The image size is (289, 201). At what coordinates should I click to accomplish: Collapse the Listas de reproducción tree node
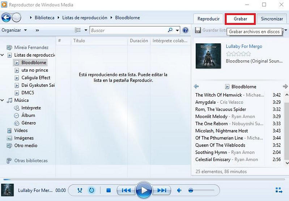pyautogui.click(x=2, y=55)
